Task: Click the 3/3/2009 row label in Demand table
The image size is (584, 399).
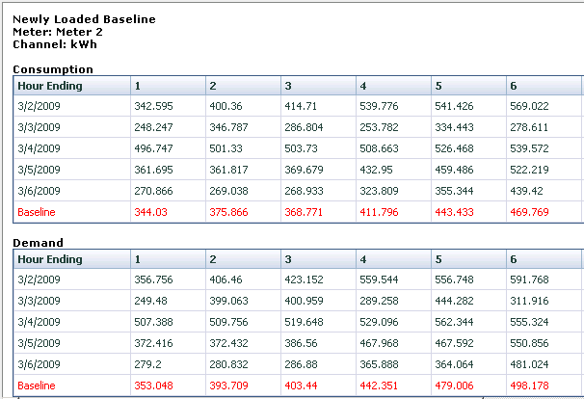Action: (x=39, y=301)
